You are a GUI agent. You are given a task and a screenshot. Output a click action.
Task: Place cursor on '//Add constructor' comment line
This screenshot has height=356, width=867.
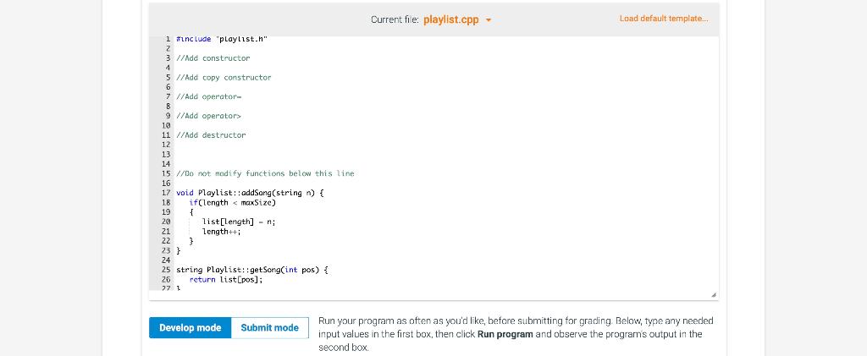click(x=213, y=58)
